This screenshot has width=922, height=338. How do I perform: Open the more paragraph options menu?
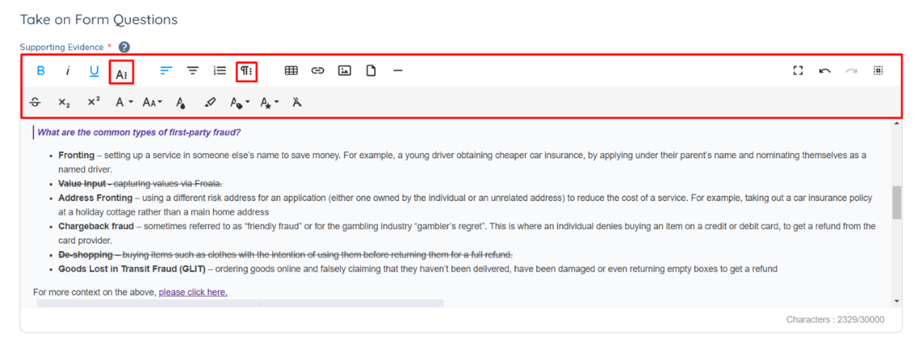click(x=247, y=71)
